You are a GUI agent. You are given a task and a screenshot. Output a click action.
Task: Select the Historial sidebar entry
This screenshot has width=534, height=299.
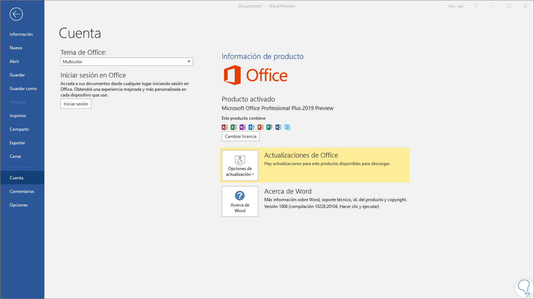18,102
